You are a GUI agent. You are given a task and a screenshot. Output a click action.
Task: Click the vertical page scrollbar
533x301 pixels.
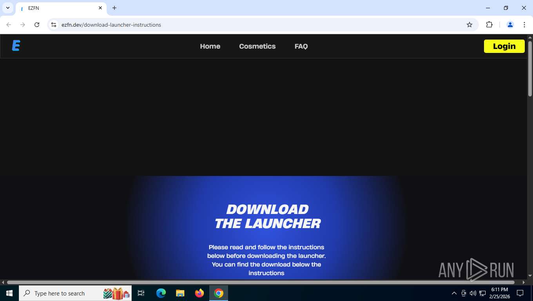coord(530,69)
